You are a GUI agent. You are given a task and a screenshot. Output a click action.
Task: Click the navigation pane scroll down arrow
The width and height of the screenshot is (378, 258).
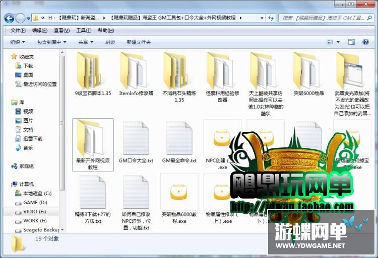pyautogui.click(x=62, y=230)
